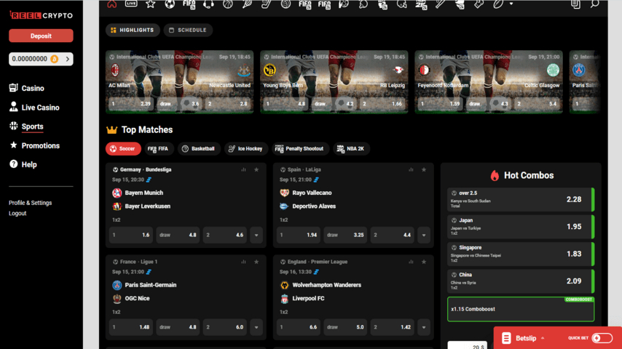Image resolution: width=622 pixels, height=349 pixels.
Task: Switch to the Schedule tab
Action: pyautogui.click(x=188, y=30)
